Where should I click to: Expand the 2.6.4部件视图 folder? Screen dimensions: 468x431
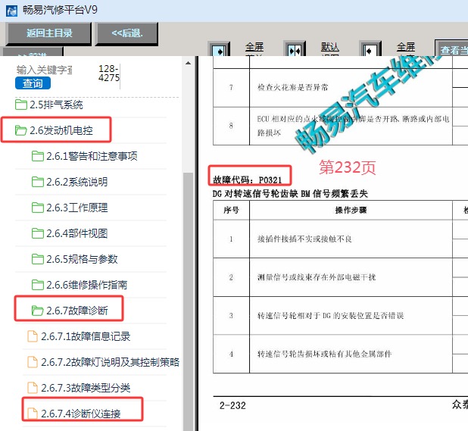pyautogui.click(x=70, y=233)
